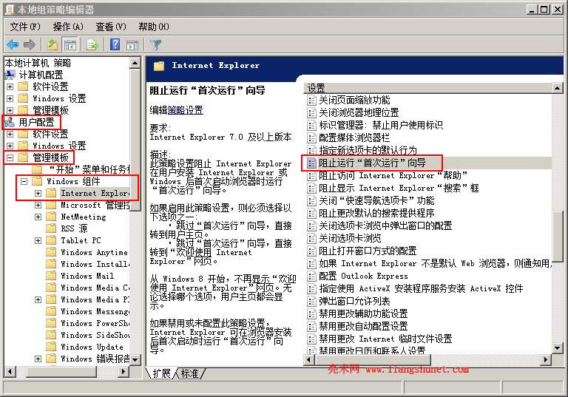Click settings list scroll-up arrow
The height and width of the screenshot is (397, 568).
tap(557, 88)
